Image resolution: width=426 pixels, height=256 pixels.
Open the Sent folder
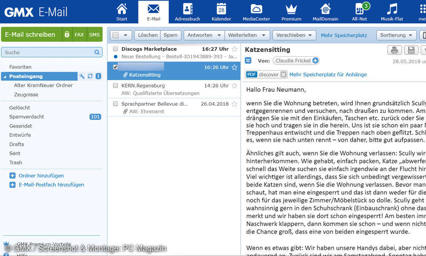[14, 153]
